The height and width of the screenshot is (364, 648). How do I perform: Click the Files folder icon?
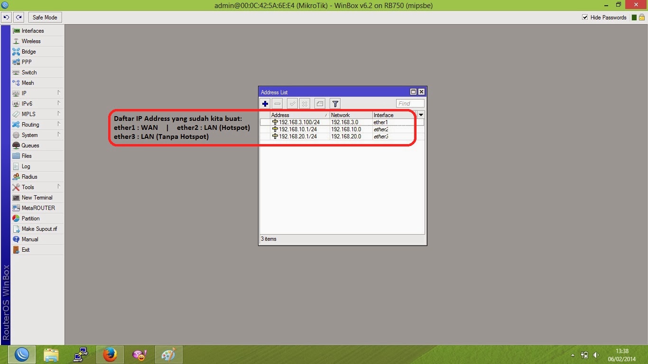pyautogui.click(x=16, y=156)
